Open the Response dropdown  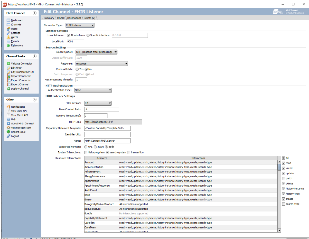[101, 63]
